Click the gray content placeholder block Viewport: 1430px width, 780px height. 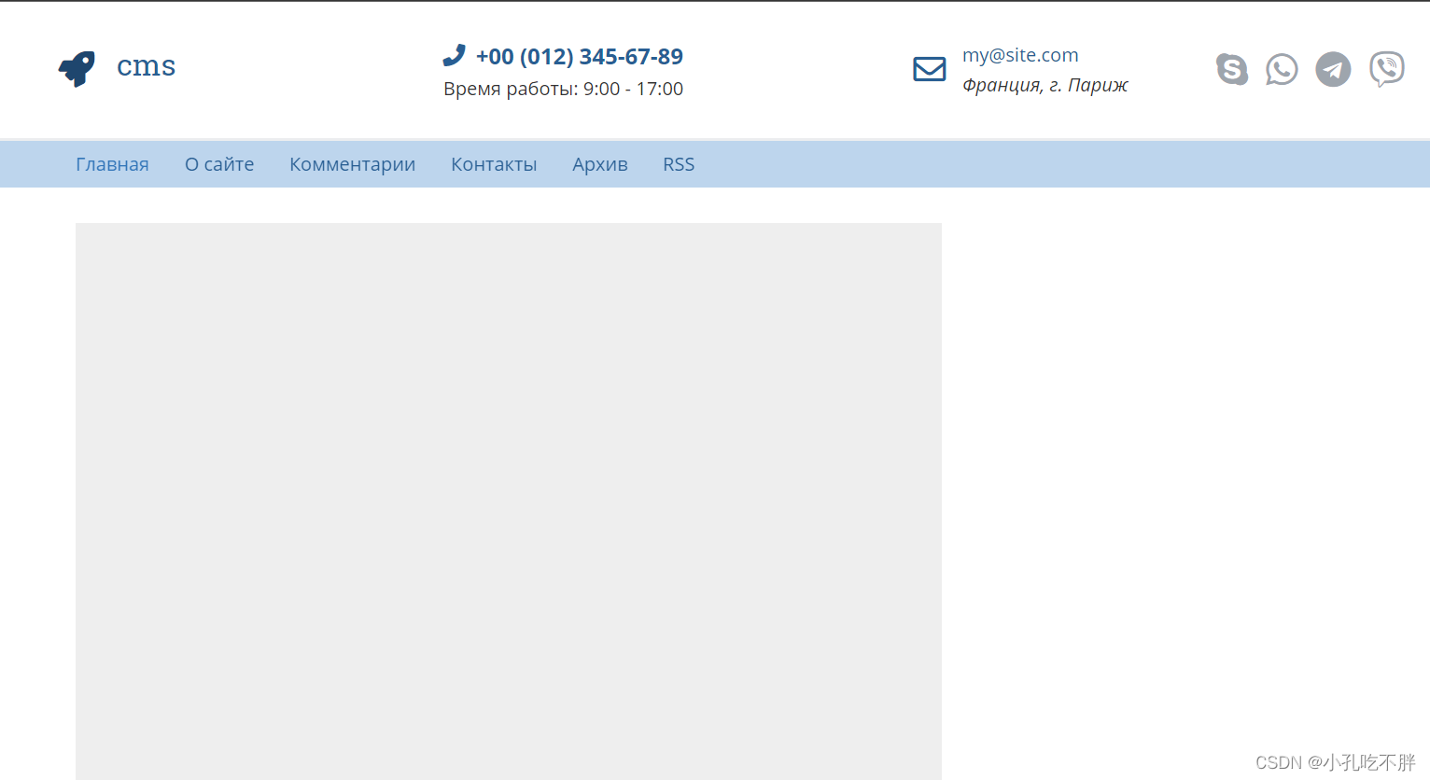tap(509, 501)
